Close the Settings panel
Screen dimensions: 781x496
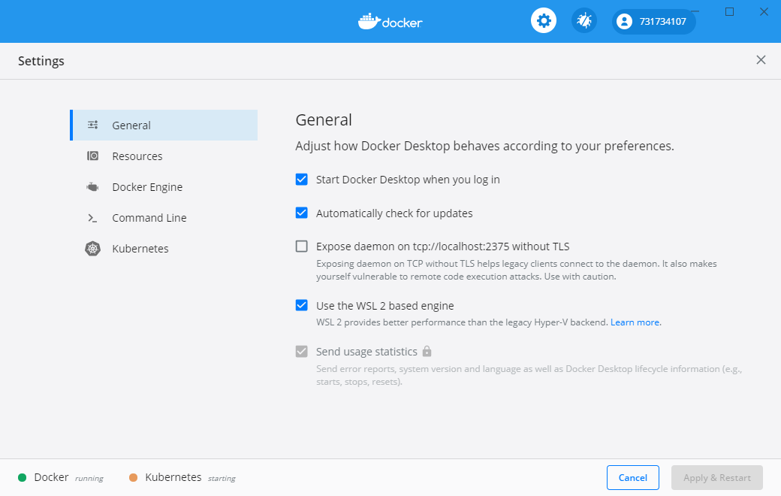pos(761,60)
